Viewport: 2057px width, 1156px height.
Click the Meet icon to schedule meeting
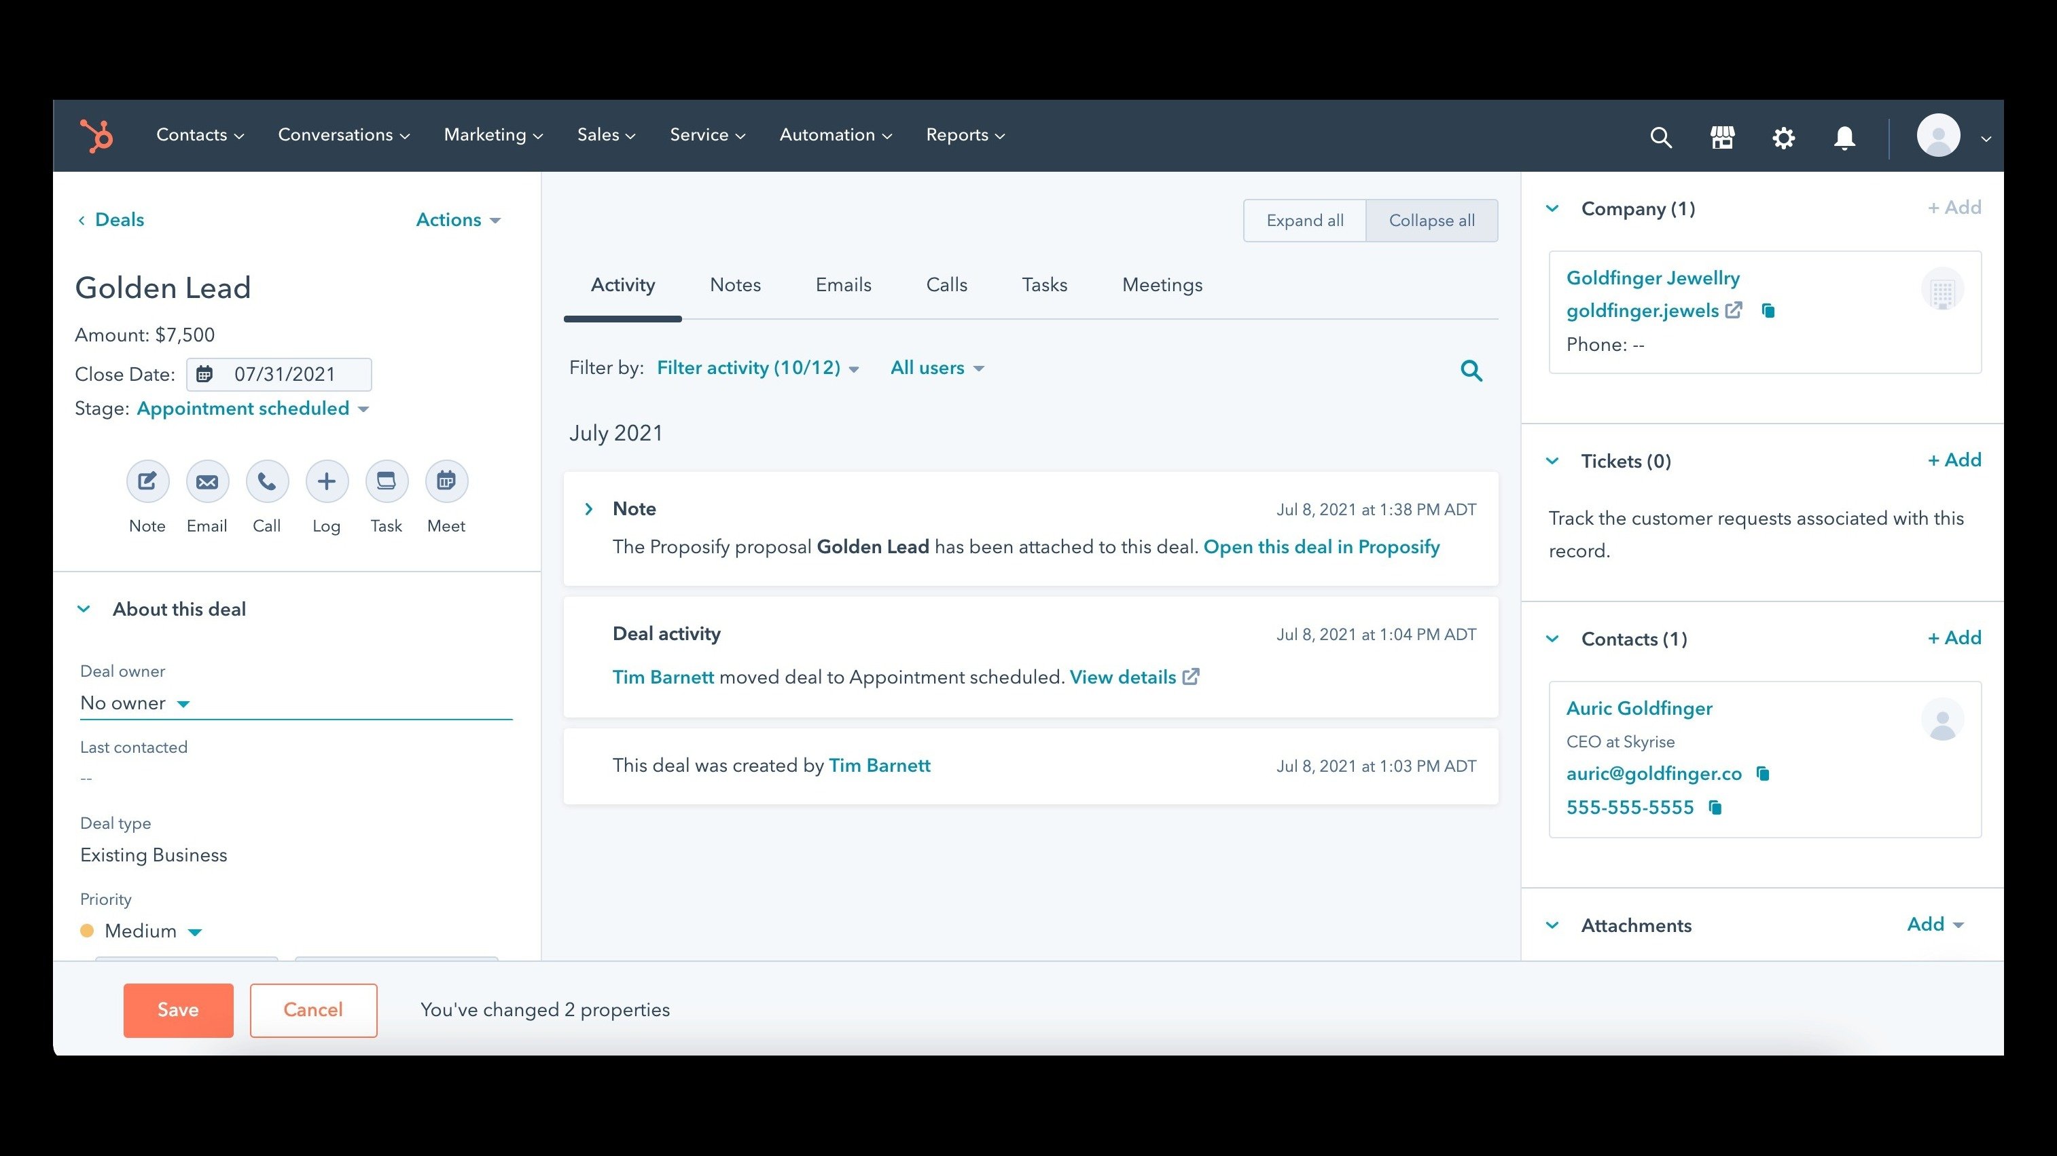pos(444,480)
